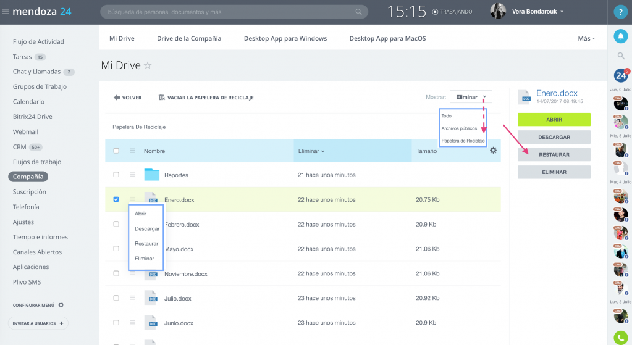Open Desktop App para Windows tab
Image resolution: width=632 pixels, height=345 pixels.
pyautogui.click(x=285, y=38)
